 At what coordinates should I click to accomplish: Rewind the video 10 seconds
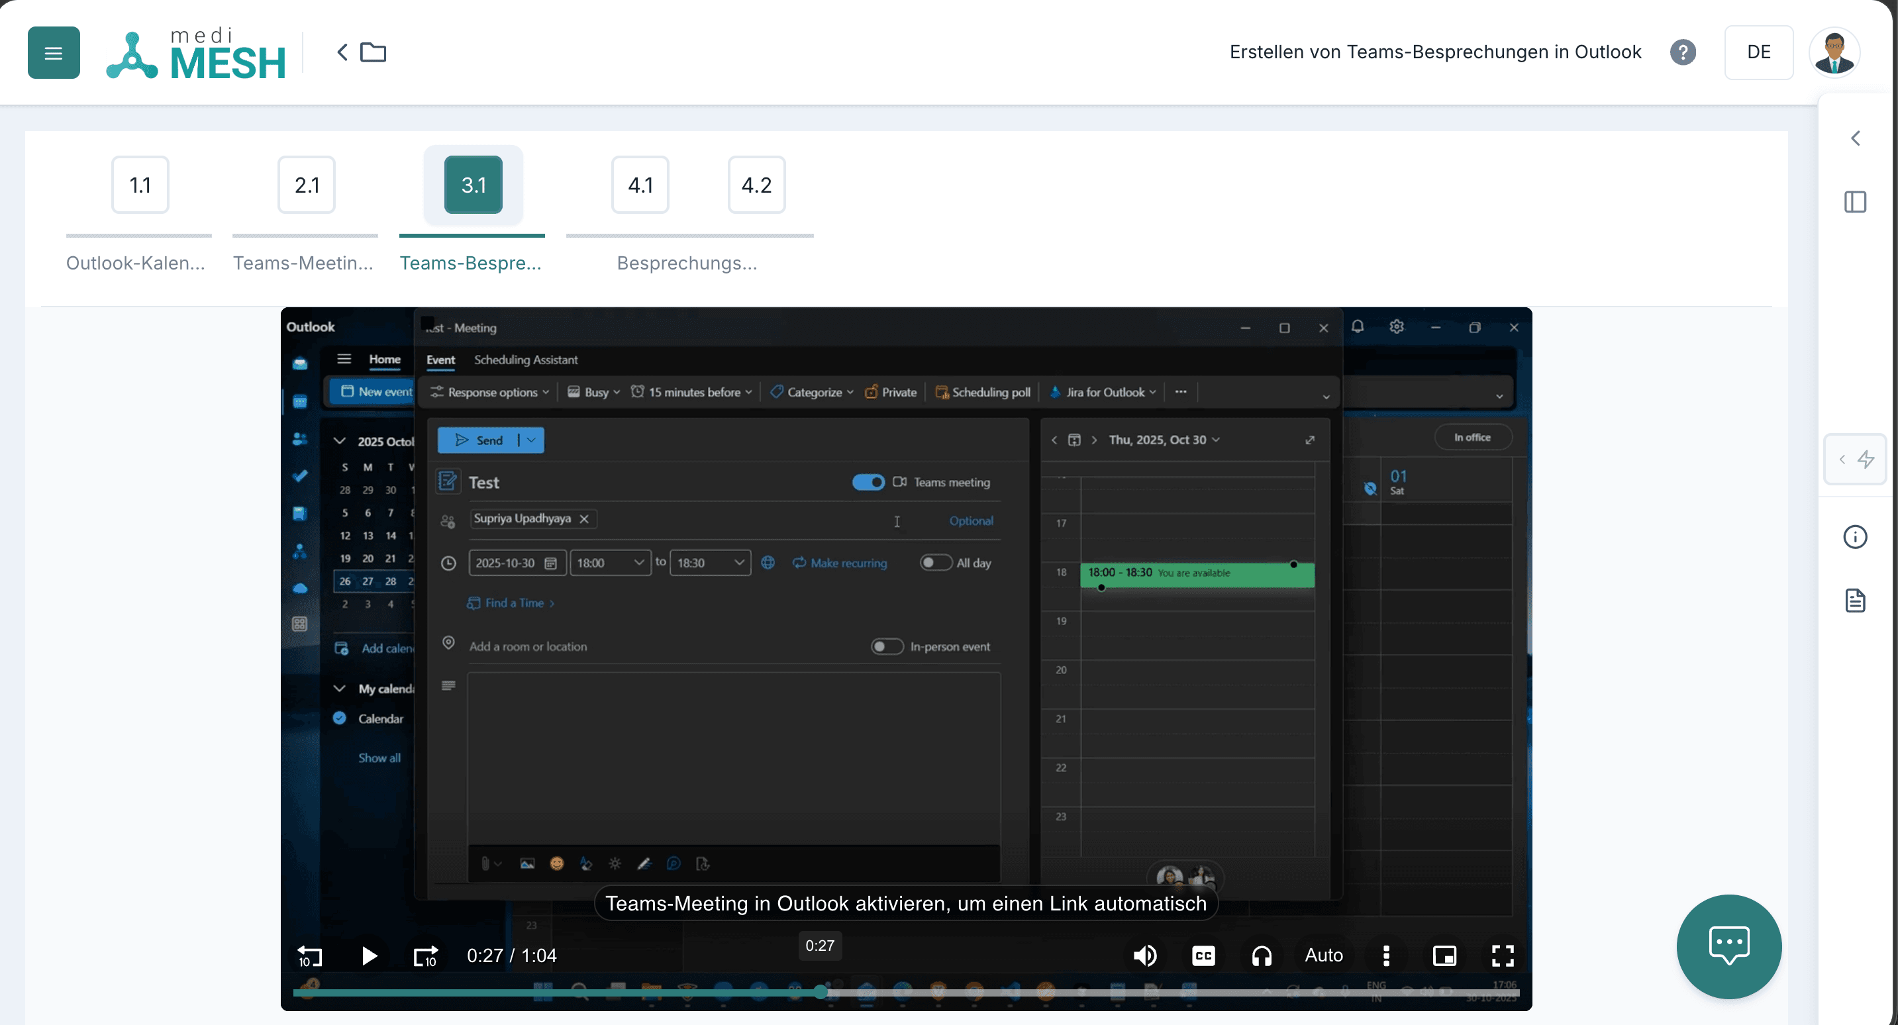pos(309,955)
